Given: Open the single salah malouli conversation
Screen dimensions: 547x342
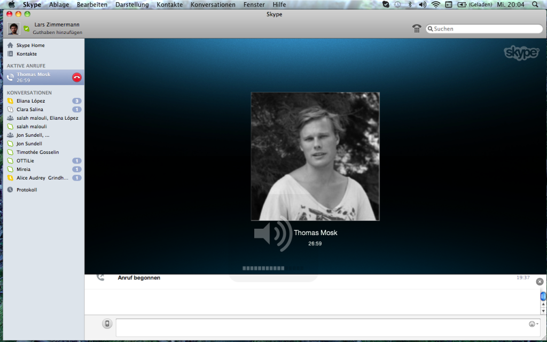Looking at the screenshot, I should [x=44, y=126].
